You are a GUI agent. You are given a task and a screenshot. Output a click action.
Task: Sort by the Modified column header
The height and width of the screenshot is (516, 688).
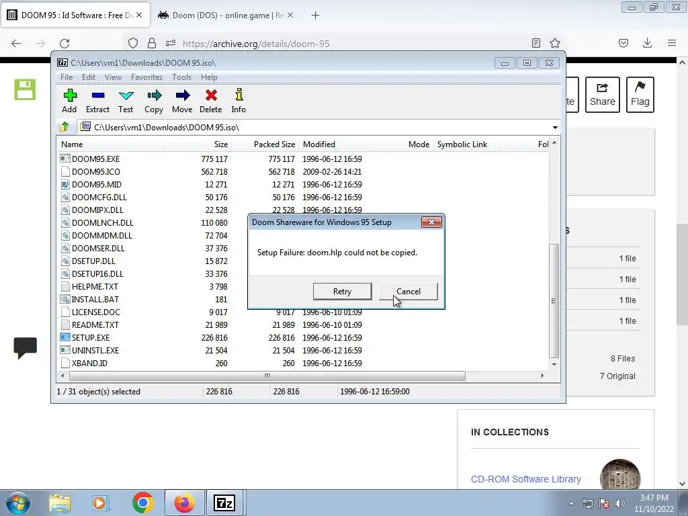332,144
